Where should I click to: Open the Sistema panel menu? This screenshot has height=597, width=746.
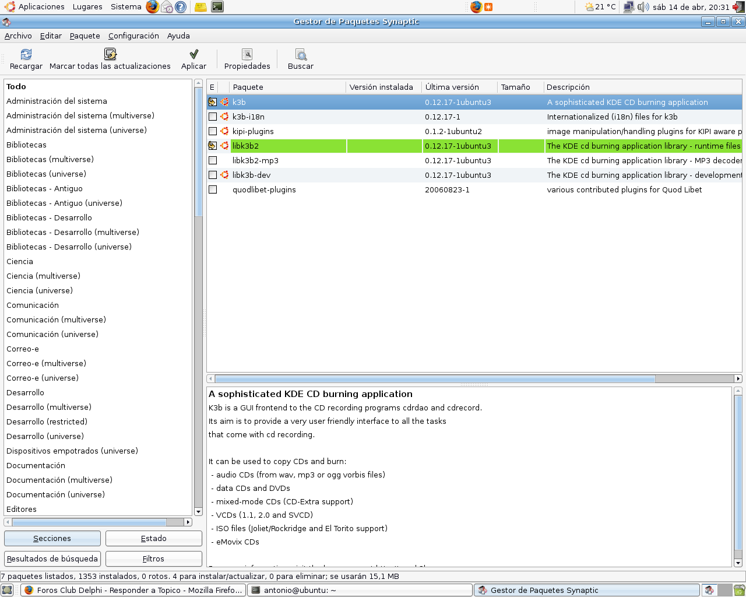[126, 7]
